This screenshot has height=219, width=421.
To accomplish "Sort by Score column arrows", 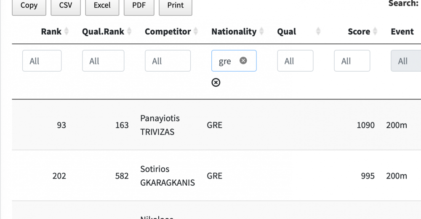I will (x=375, y=32).
